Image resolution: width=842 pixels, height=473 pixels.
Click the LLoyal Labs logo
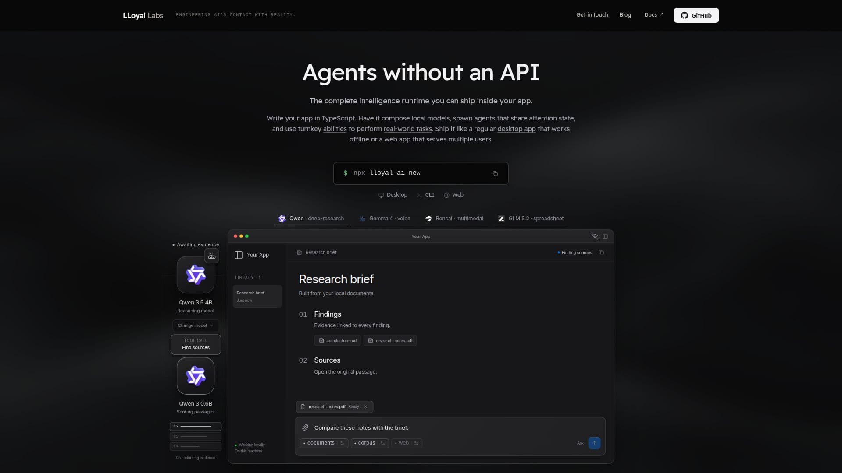click(143, 15)
